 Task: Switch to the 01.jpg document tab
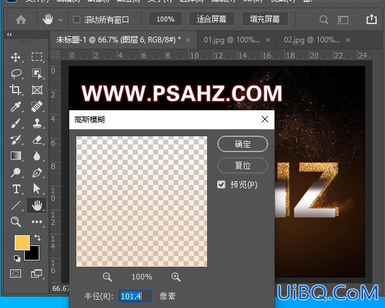[232, 40]
